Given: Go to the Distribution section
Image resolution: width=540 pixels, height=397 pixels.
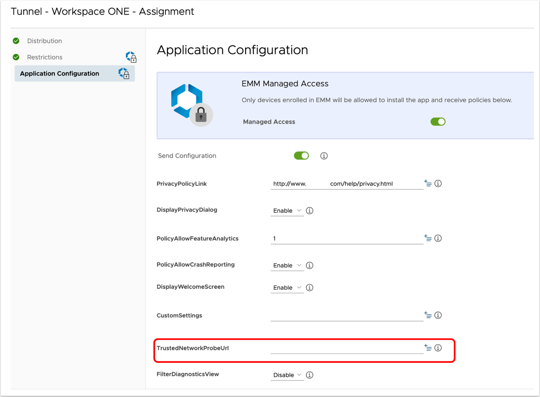Looking at the screenshot, I should pos(44,41).
